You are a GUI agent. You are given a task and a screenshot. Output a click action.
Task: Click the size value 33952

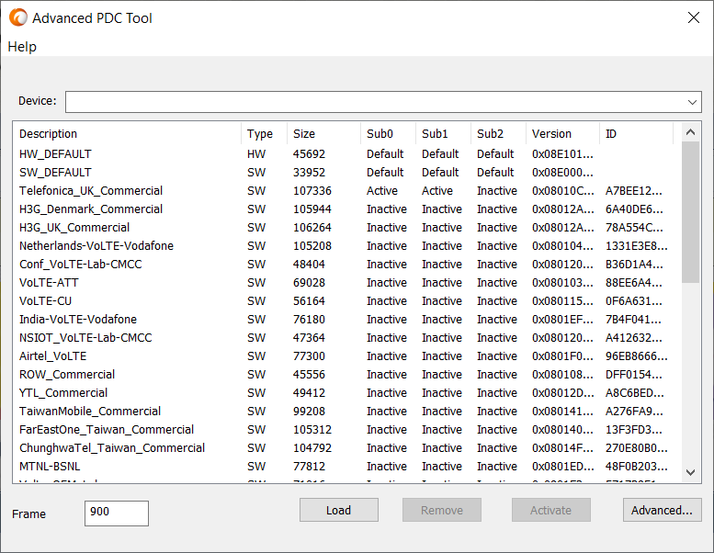pos(309,173)
